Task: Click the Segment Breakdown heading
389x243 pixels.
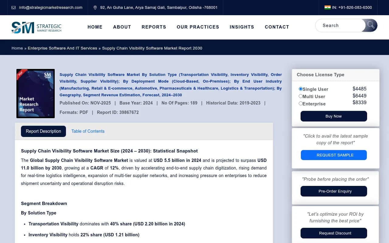Action: 44,204
